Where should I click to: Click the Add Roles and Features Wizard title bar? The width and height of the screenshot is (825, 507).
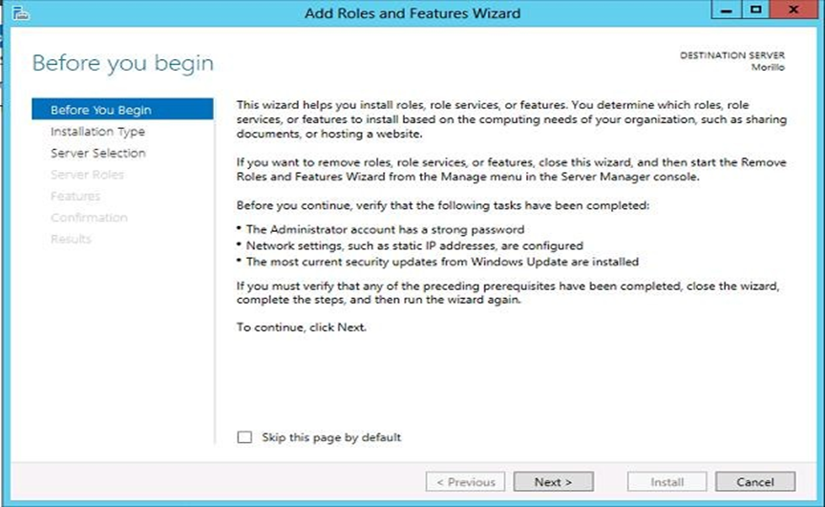pyautogui.click(x=412, y=13)
